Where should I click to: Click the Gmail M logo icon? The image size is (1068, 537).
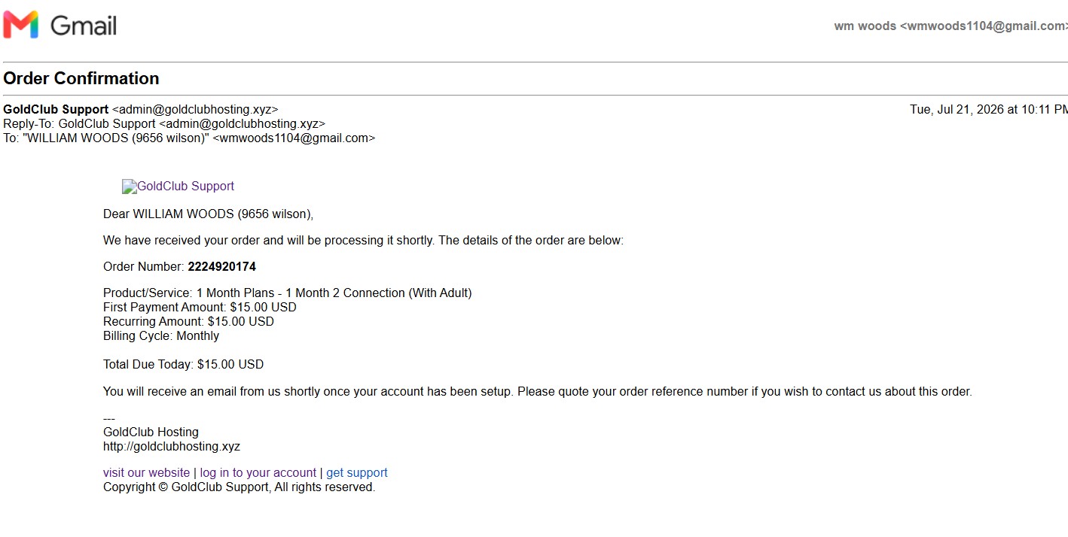click(20, 25)
